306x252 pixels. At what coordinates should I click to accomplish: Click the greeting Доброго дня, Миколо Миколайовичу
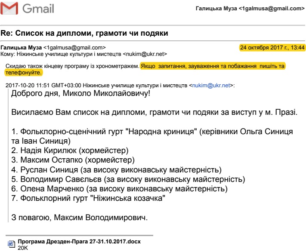point(80,94)
